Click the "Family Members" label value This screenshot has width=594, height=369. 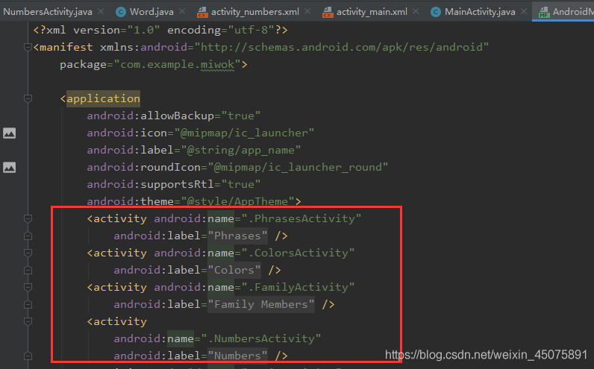[261, 304]
